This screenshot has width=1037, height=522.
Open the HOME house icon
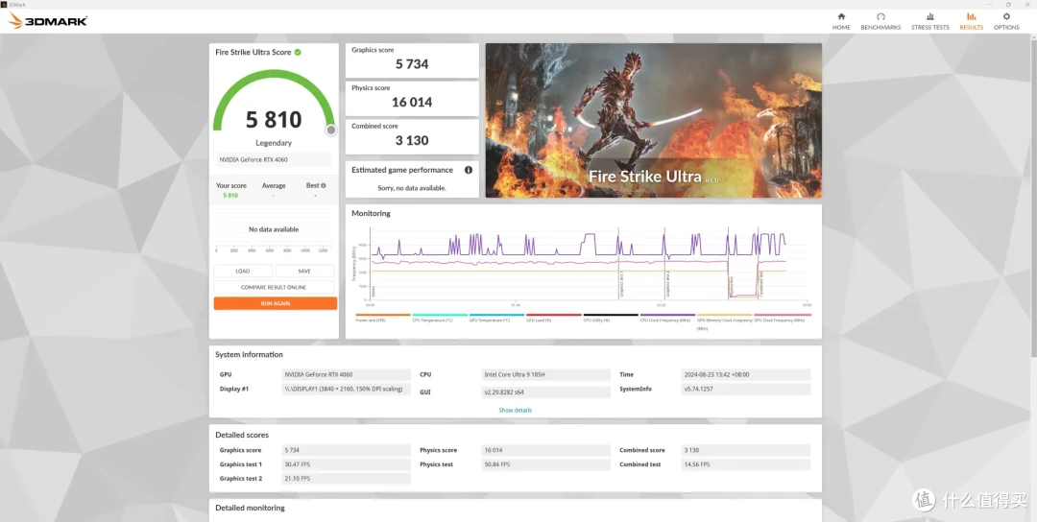click(841, 16)
